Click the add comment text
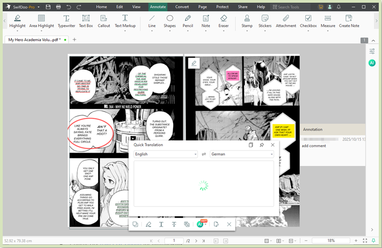Screen dimensions: 382x248 (x=313, y=146)
